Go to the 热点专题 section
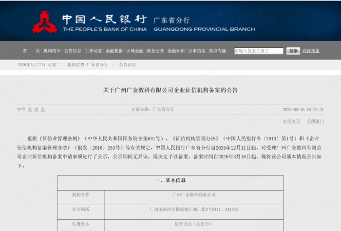The height and width of the screenshot is (231, 341). [218, 51]
